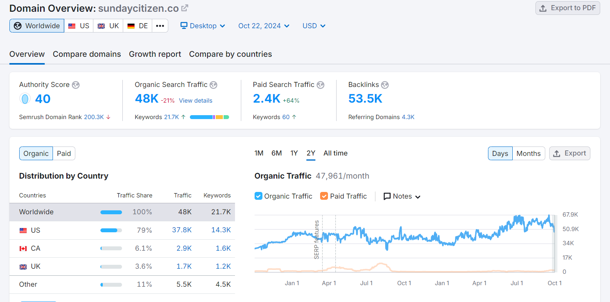Click the US traffic value 37.8K

click(182, 230)
